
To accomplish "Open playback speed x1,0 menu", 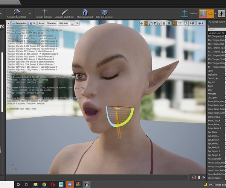I will pyautogui.click(x=75, y=23).
